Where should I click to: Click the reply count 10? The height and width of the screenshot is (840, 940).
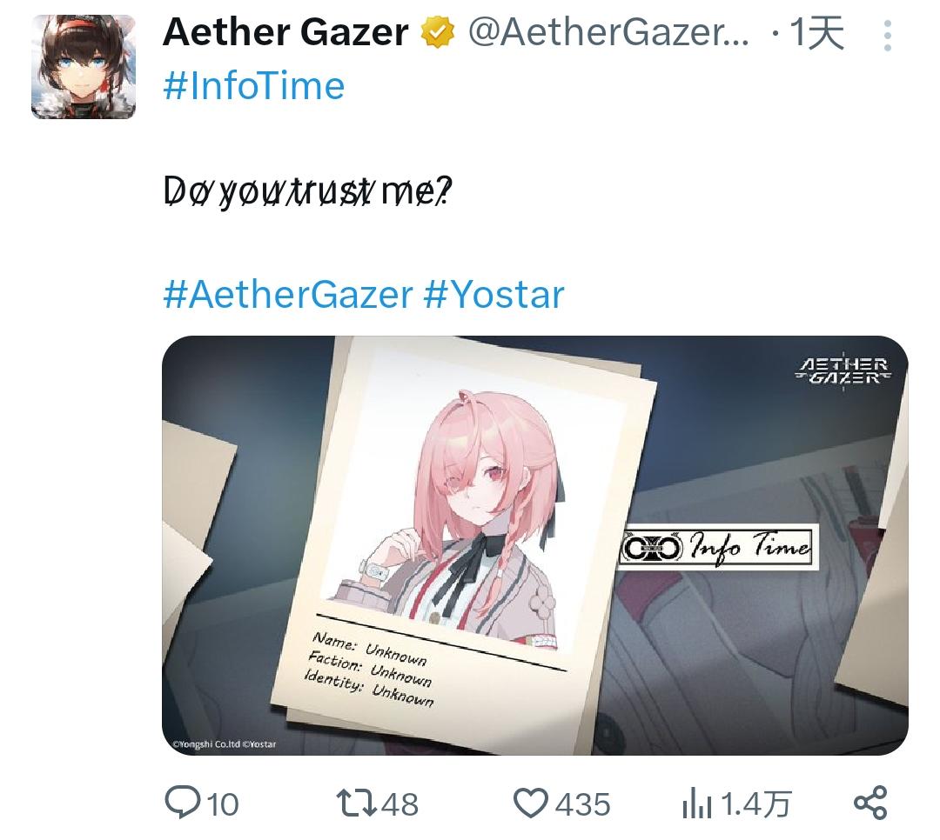coord(223,804)
